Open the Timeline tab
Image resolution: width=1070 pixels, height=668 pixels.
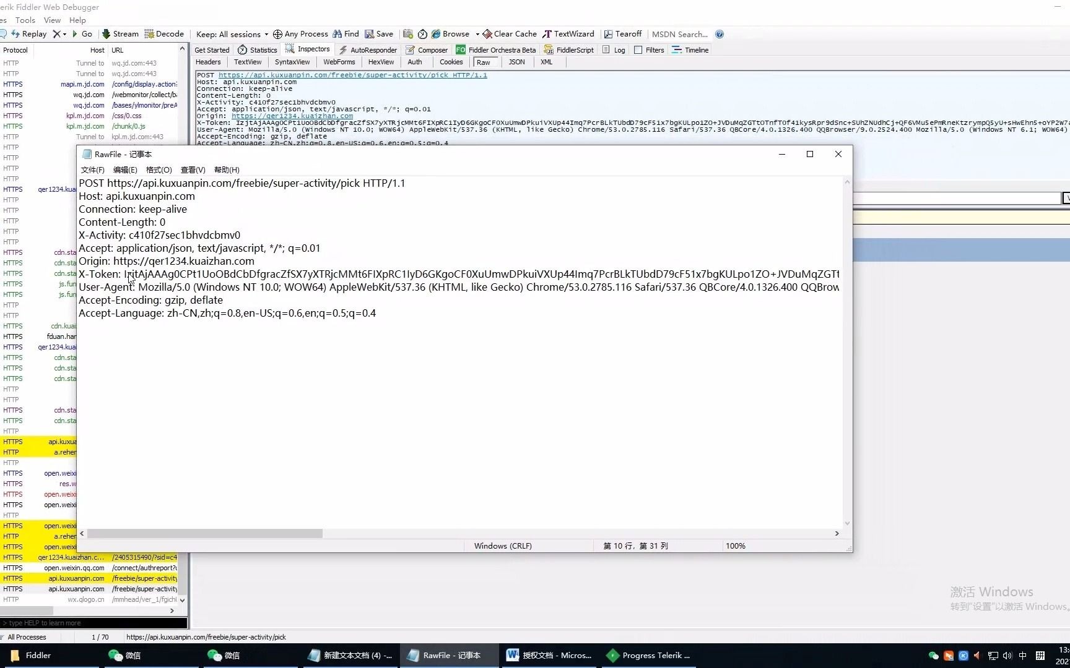(x=690, y=50)
